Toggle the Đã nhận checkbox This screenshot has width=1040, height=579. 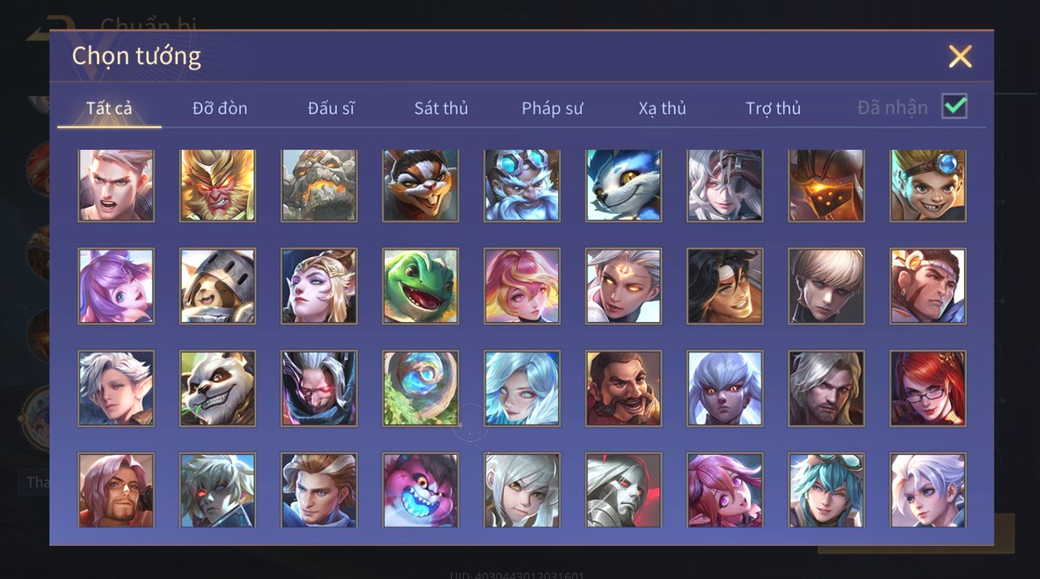(x=954, y=106)
